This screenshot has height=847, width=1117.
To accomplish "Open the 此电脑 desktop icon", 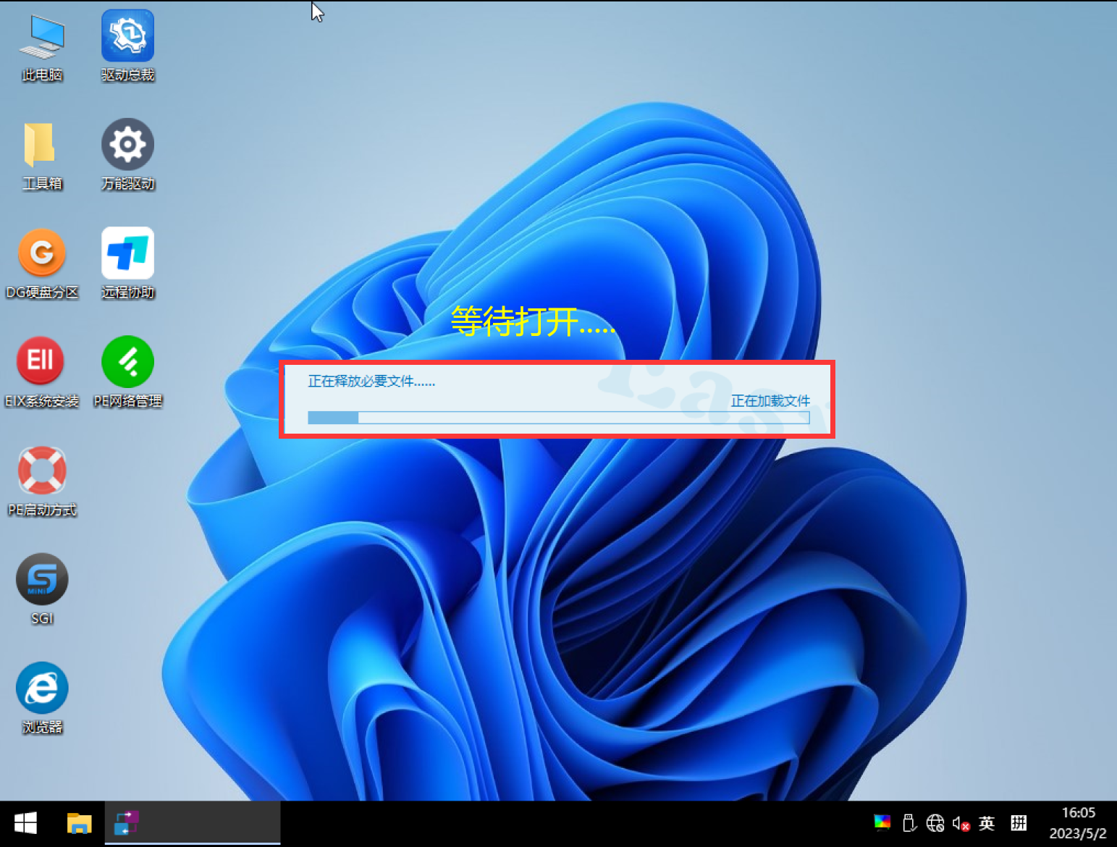I will click(x=42, y=47).
